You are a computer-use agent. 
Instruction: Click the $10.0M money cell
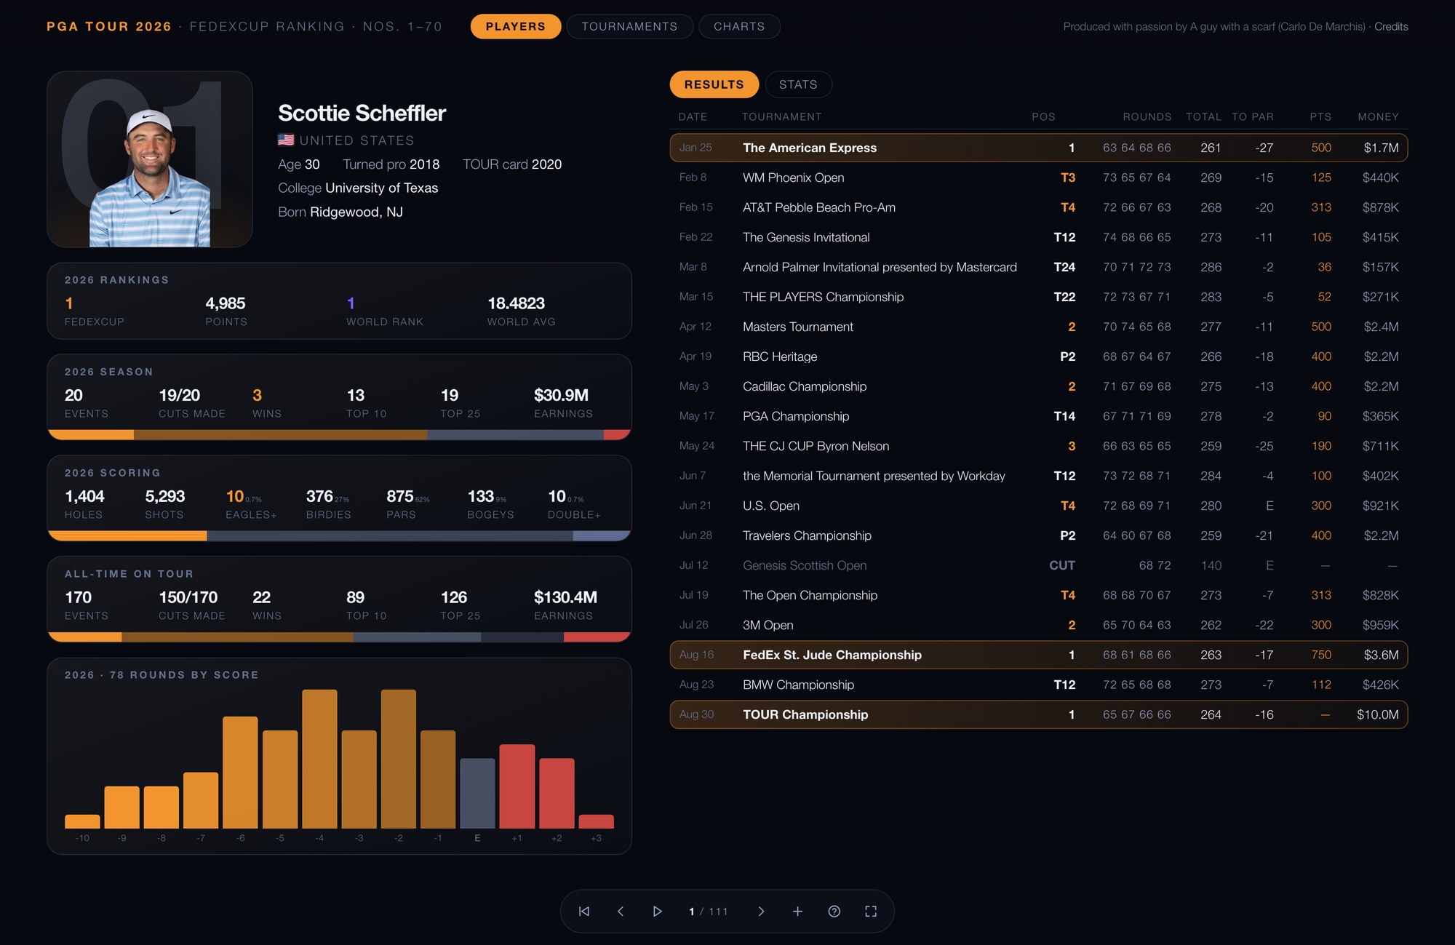(x=1377, y=714)
